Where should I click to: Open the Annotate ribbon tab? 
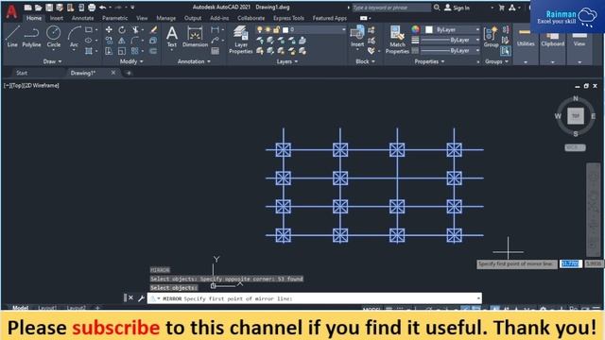pyautogui.click(x=82, y=18)
